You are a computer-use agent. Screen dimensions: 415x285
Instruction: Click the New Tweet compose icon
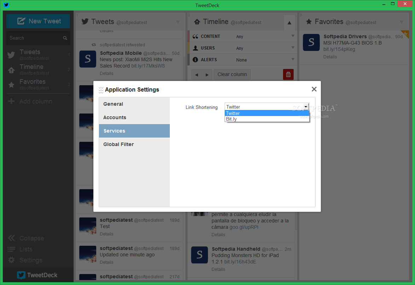click(x=21, y=21)
